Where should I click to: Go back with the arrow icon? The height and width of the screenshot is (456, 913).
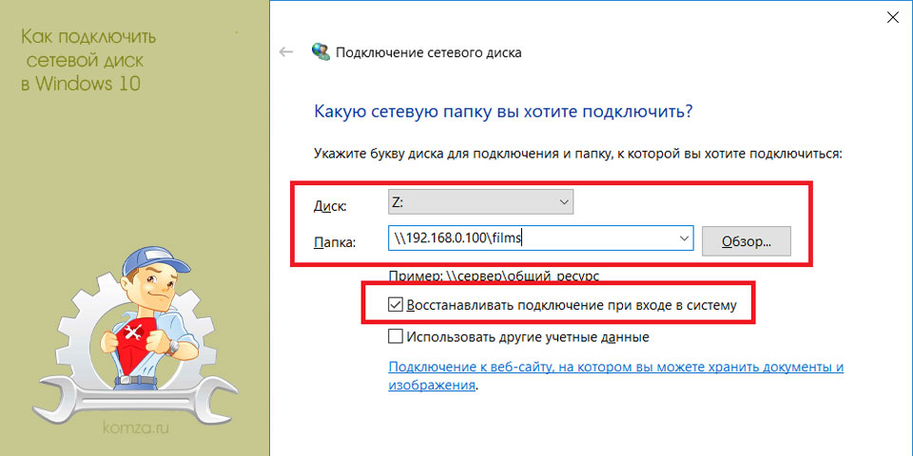pos(286,52)
